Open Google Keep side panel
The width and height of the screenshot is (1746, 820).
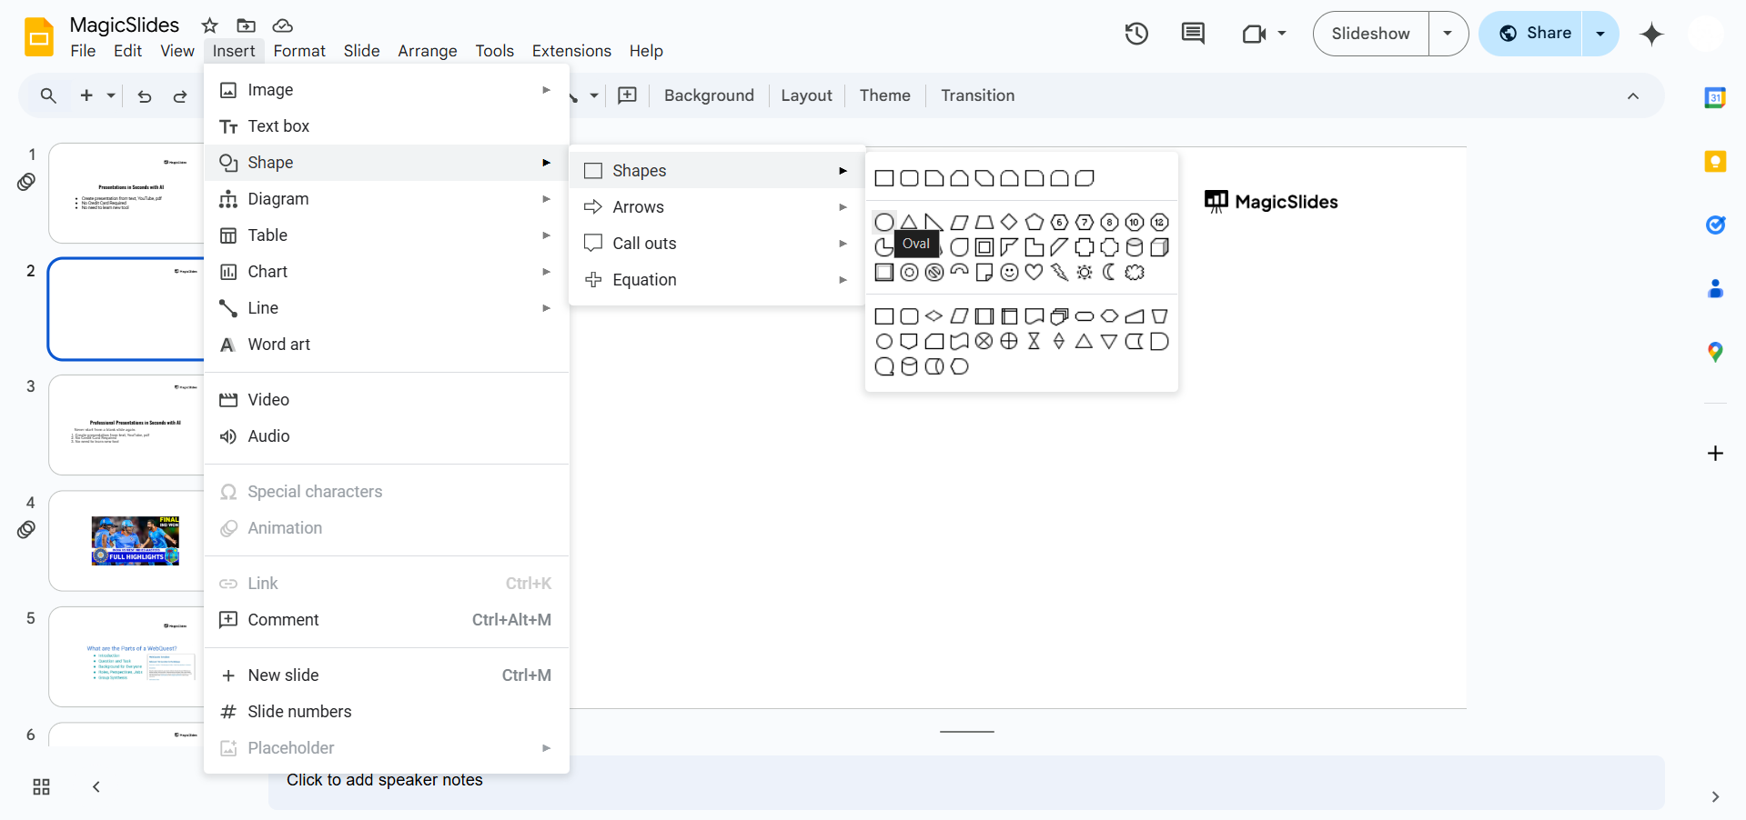[x=1715, y=162]
